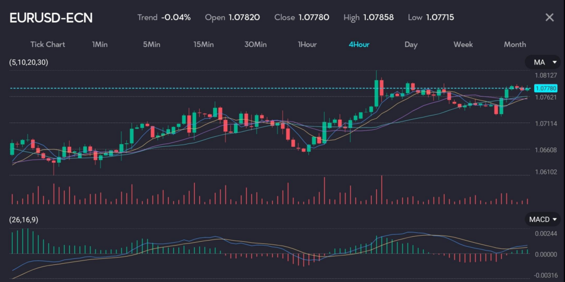Viewport: 565px width, 282px height.
Task: Show the Day chart
Action: 411,44
